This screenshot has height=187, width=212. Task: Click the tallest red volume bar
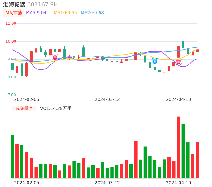click(178, 148)
